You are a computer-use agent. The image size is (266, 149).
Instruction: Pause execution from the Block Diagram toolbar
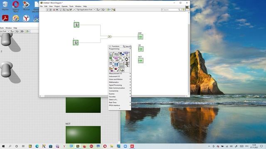click(x=57, y=10)
